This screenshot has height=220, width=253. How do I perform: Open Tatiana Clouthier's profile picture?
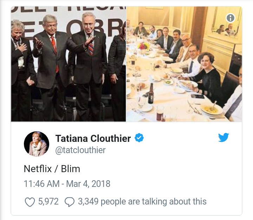point(37,144)
